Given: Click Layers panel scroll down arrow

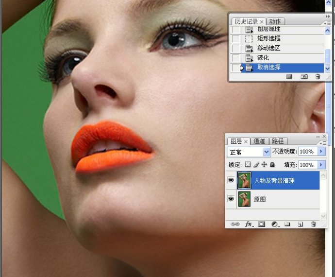Looking at the screenshot, I should pos(323,216).
